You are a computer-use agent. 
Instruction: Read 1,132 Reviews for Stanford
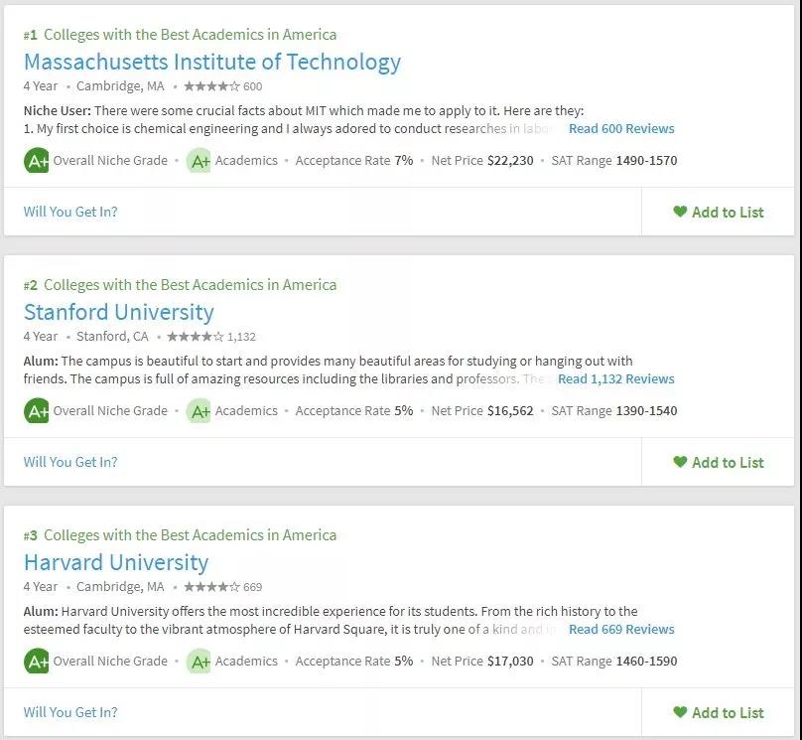click(615, 378)
